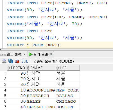Click the CHICAGO cell
Image resolution: width=113 pixels, height=110 pixels.
(68, 101)
